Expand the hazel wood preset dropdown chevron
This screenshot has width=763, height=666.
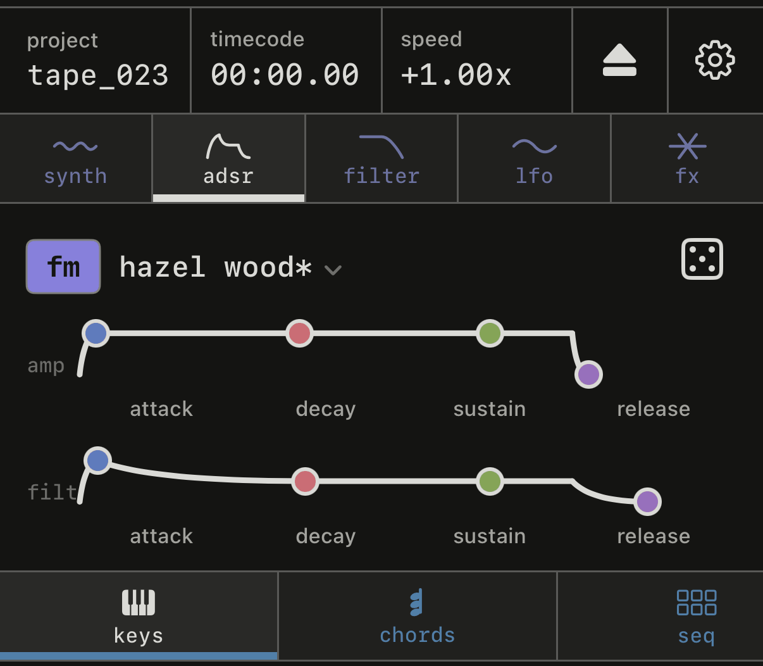tap(333, 270)
